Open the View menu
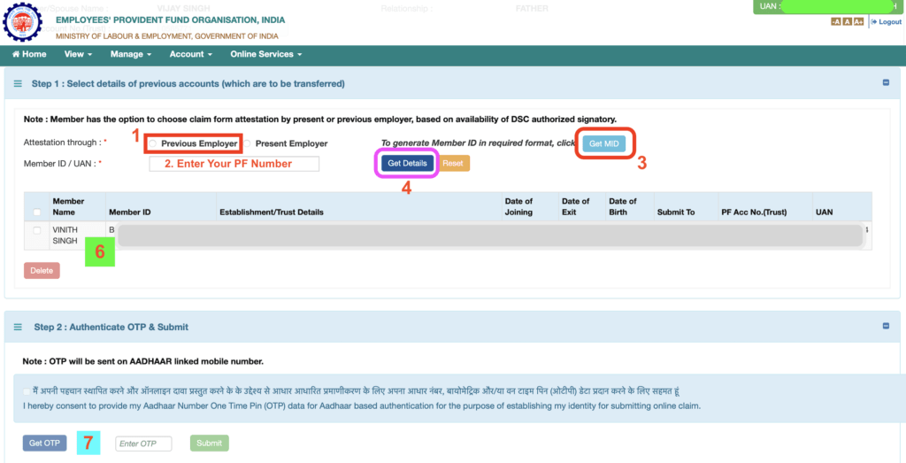This screenshot has width=906, height=463. point(78,54)
